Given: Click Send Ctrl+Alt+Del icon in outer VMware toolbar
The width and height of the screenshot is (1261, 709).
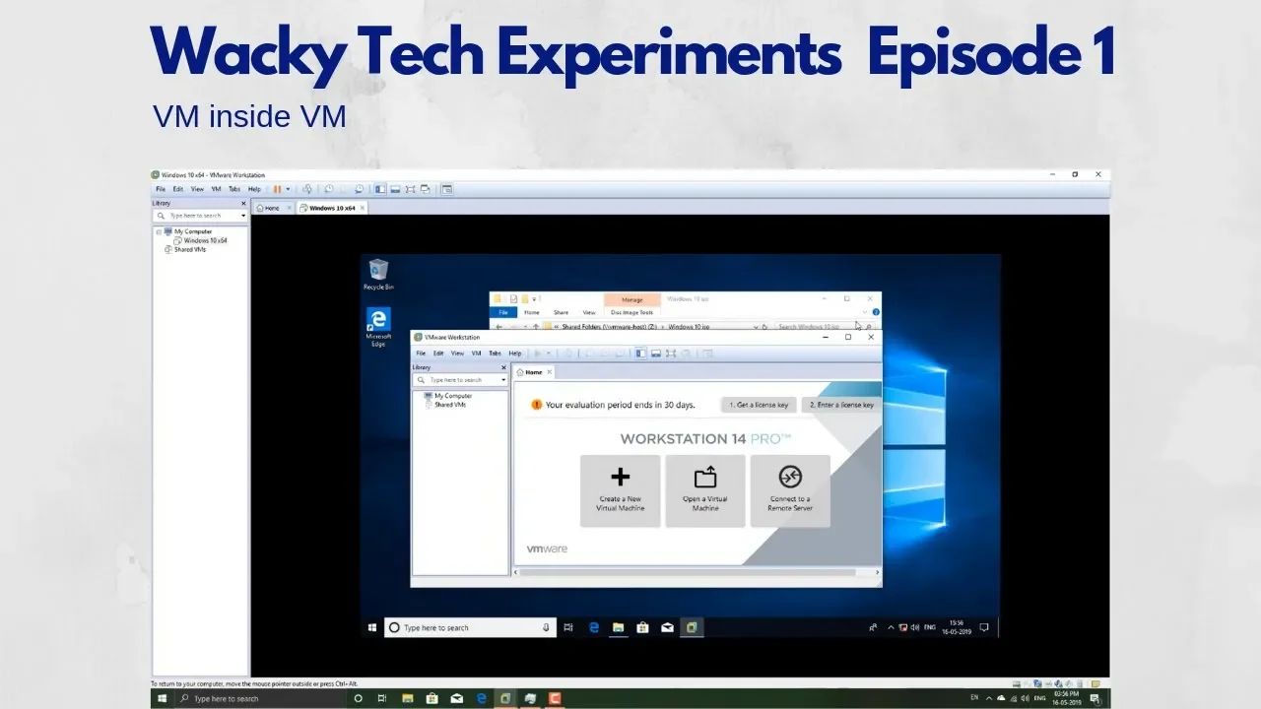Looking at the screenshot, I should [307, 189].
